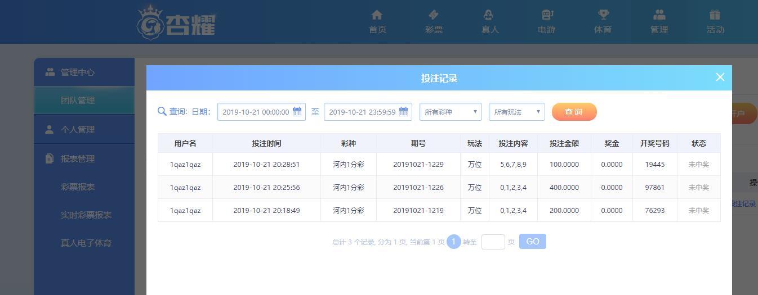Open 真人电子体育 in the sidebar
Viewport: 758px width, 295px height.
tap(86, 243)
